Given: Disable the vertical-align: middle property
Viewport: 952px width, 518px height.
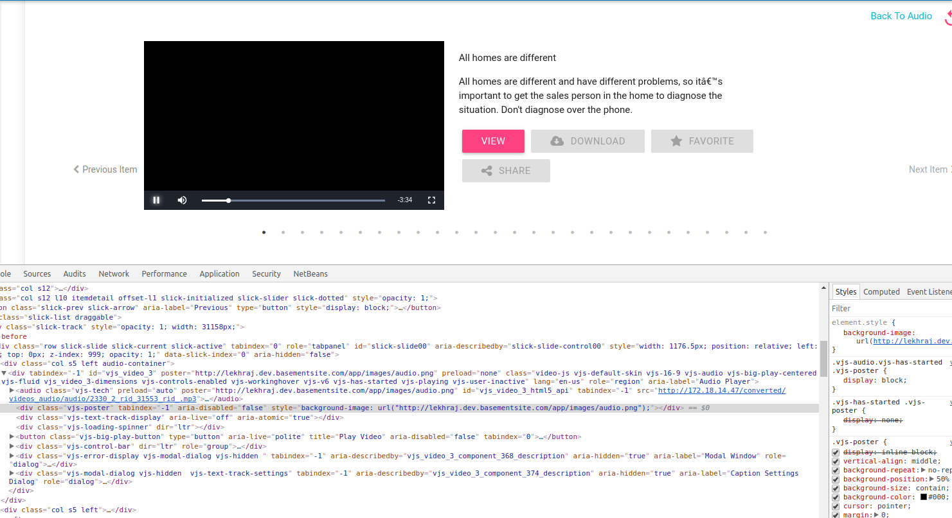Looking at the screenshot, I should (834, 461).
